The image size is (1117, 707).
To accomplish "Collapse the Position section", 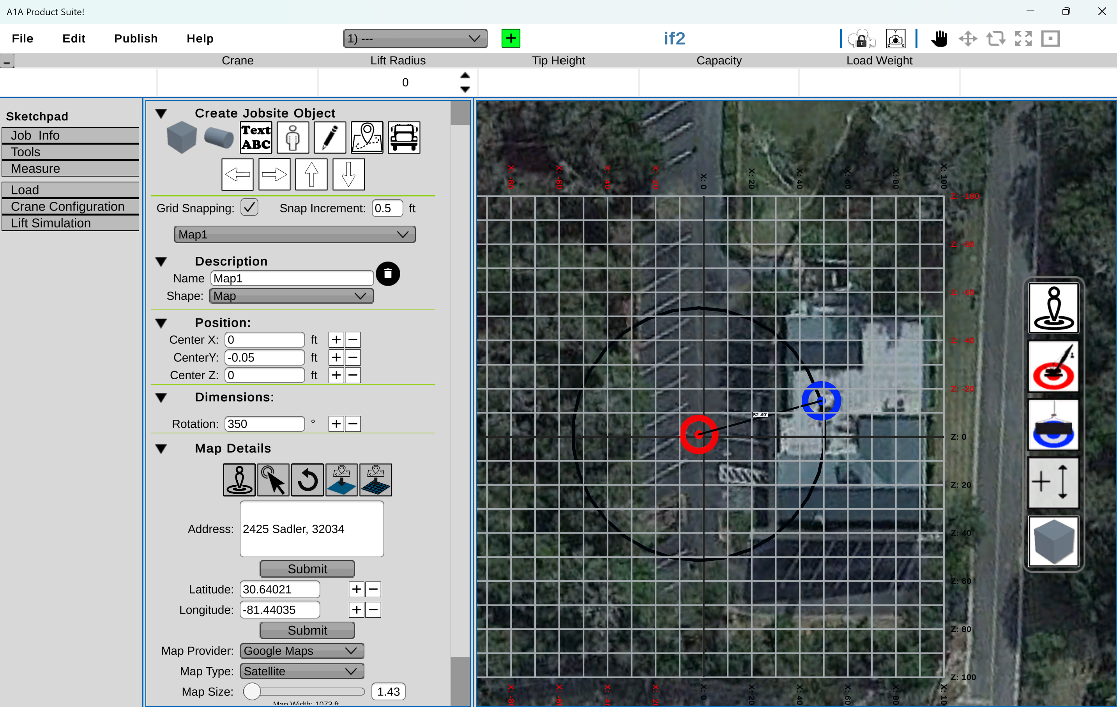I will [161, 323].
